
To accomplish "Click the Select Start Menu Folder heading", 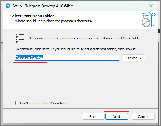I will tap(32, 16).
